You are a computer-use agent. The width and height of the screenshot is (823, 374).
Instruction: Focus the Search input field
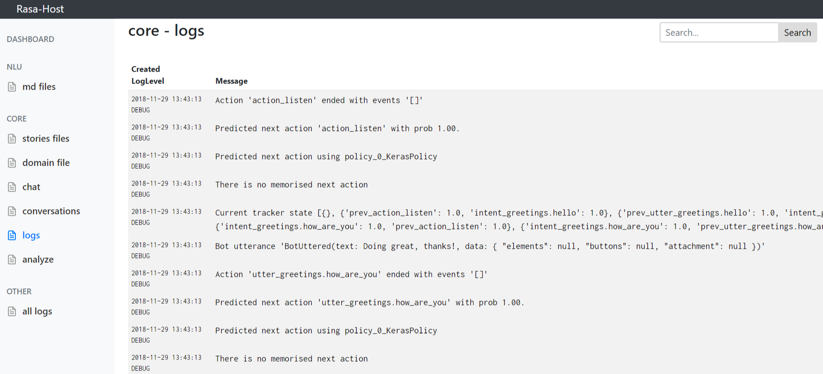coord(719,33)
